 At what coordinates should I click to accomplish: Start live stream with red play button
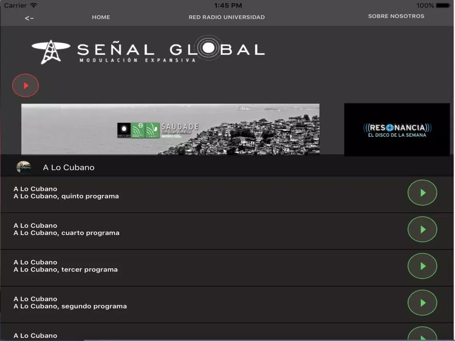click(x=26, y=86)
